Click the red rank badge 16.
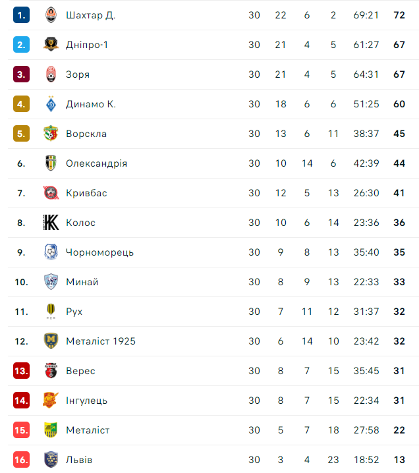The height and width of the screenshot is (473, 419). click(22, 460)
